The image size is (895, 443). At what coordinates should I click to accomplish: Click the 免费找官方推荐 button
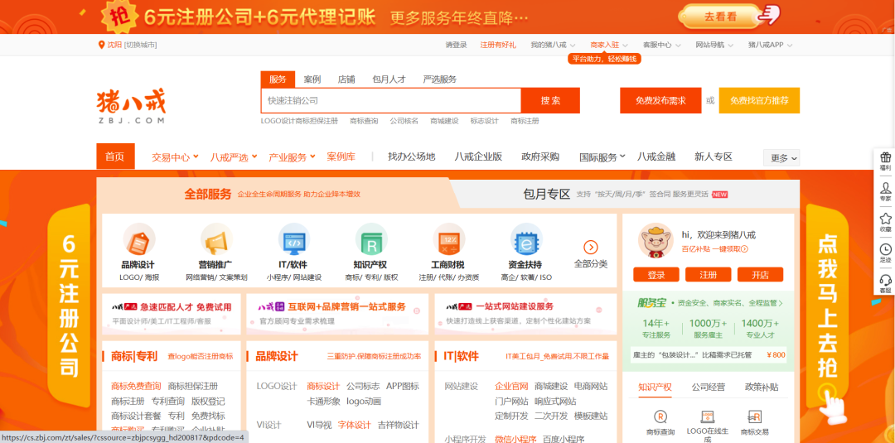[759, 100]
